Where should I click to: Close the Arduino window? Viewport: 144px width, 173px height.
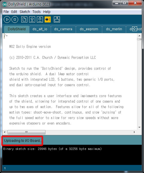[x=135, y=3]
